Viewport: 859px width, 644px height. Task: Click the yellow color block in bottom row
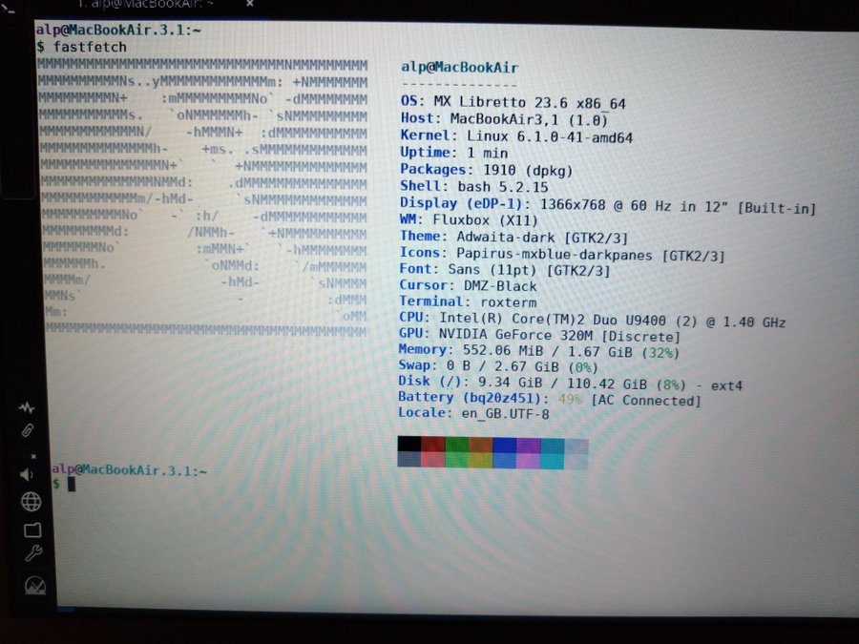click(x=480, y=460)
